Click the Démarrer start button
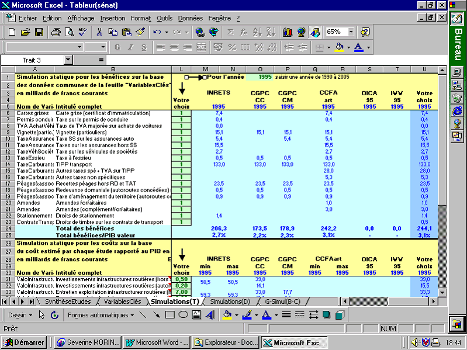 [25, 342]
